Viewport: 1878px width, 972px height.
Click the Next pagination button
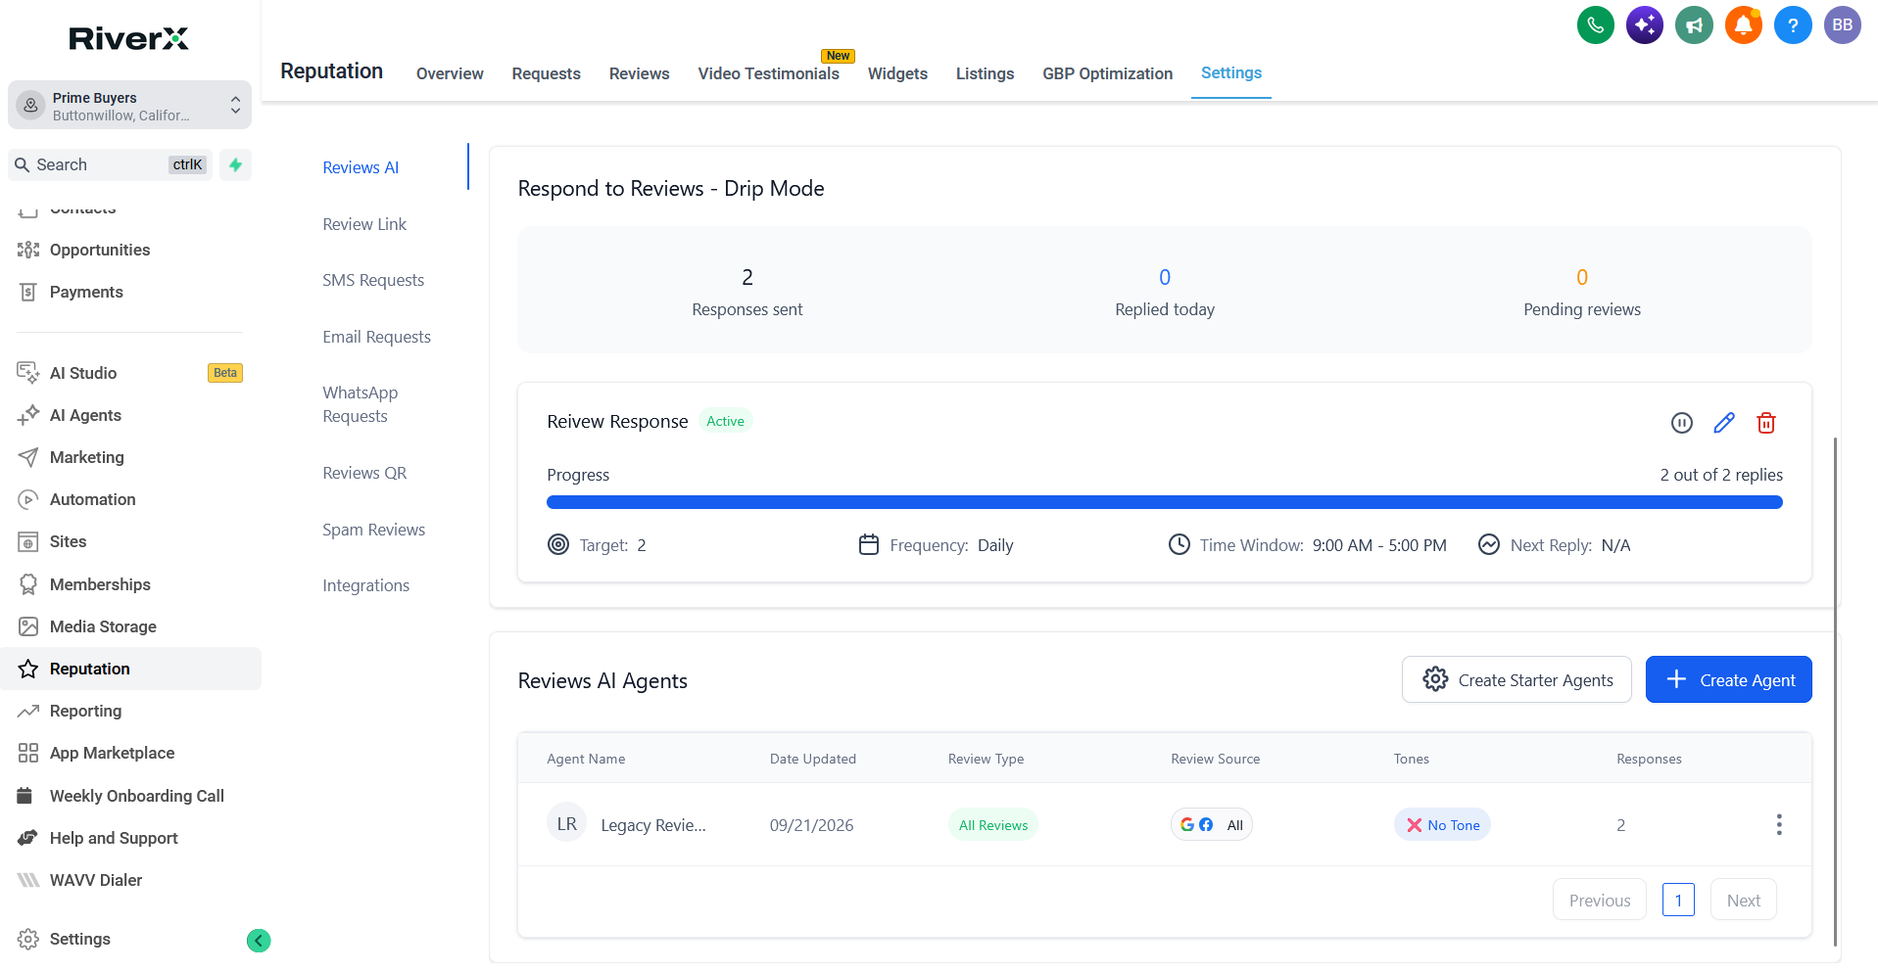pyautogui.click(x=1743, y=900)
